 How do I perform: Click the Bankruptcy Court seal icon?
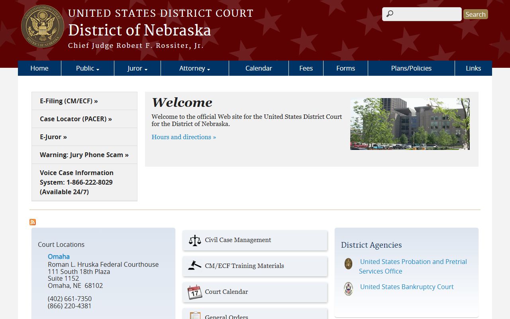(348, 289)
